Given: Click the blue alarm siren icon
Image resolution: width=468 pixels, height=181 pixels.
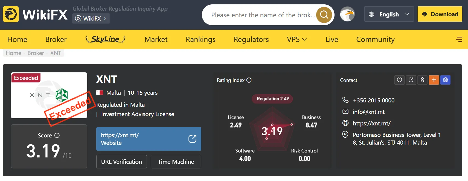Looking at the screenshot, I should pyautogui.click(x=445, y=80).
